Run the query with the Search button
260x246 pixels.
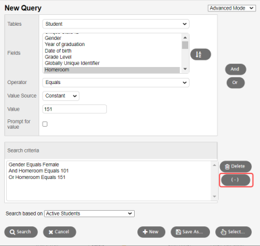click(x=21, y=232)
